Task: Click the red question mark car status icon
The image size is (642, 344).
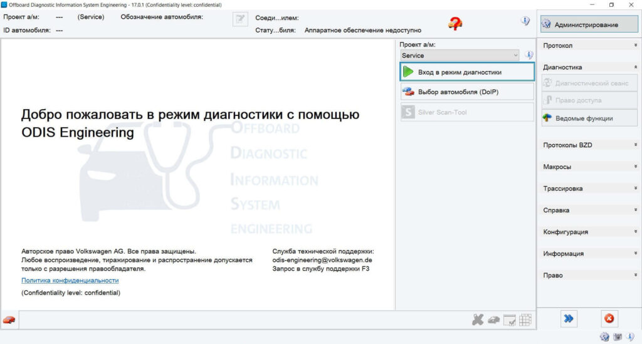Action: tap(455, 24)
